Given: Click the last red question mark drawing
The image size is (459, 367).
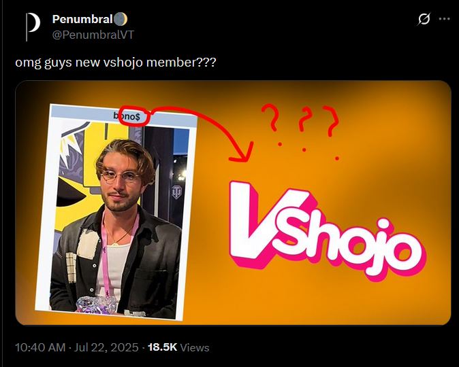Looking at the screenshot, I should (332, 132).
